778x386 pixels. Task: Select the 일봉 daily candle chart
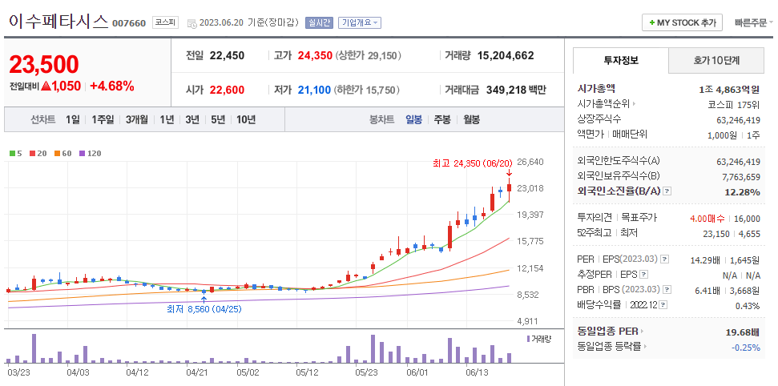(x=413, y=119)
